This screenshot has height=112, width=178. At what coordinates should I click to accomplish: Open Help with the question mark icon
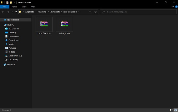(176, 7)
